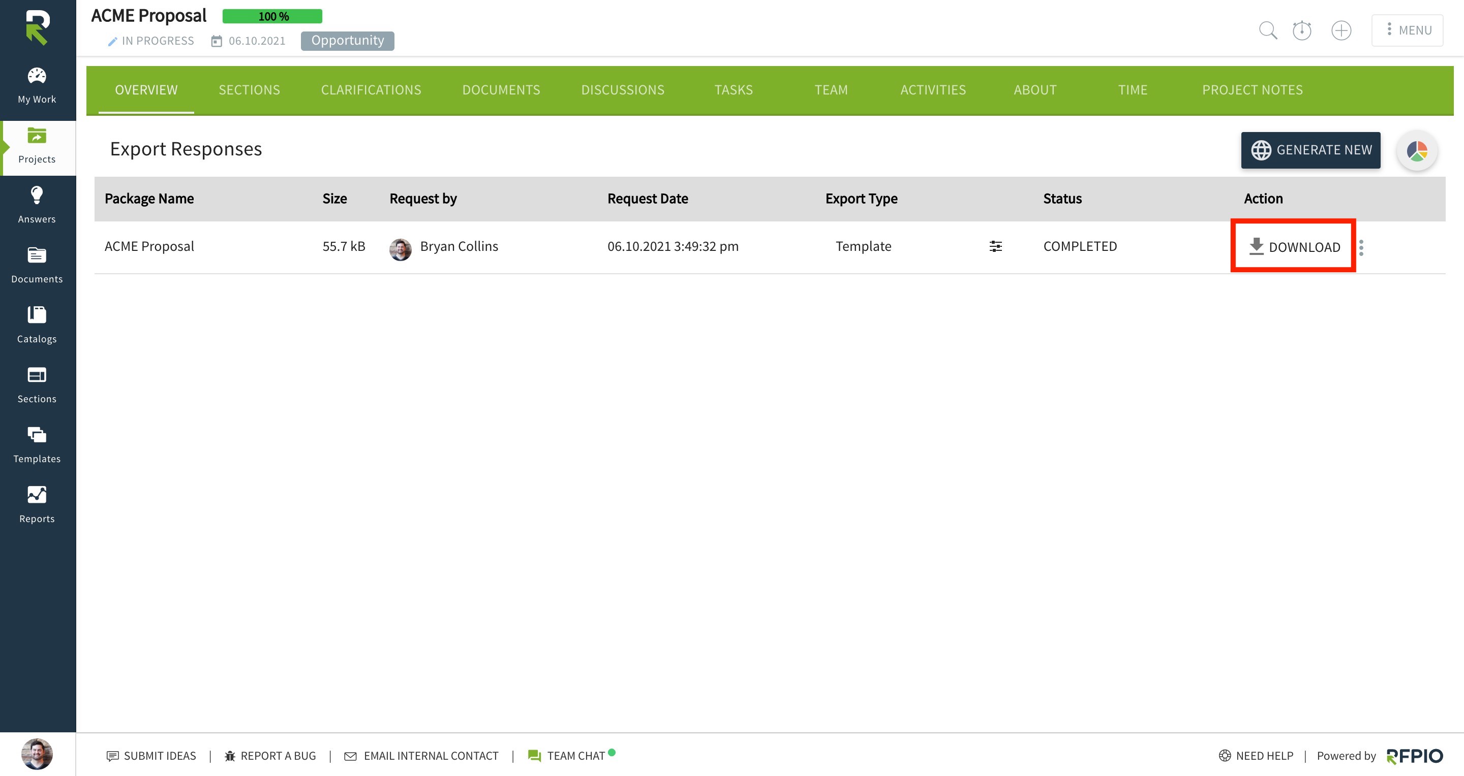Viewport: 1464px width, 776px height.
Task: Switch to the PROJECT NOTES tab
Action: 1252,90
